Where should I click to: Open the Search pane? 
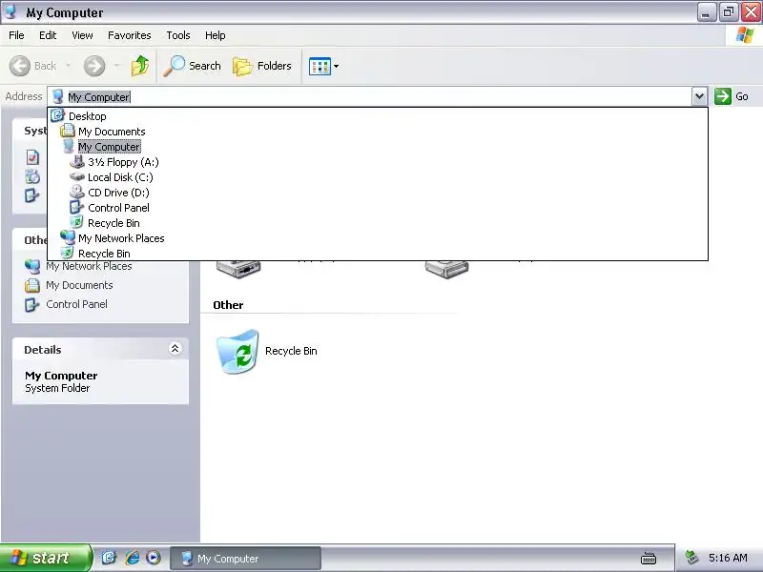(x=193, y=66)
